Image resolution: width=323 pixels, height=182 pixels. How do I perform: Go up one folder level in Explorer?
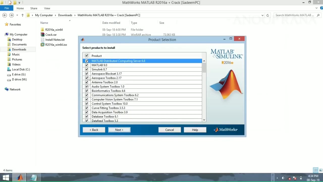tap(22, 15)
